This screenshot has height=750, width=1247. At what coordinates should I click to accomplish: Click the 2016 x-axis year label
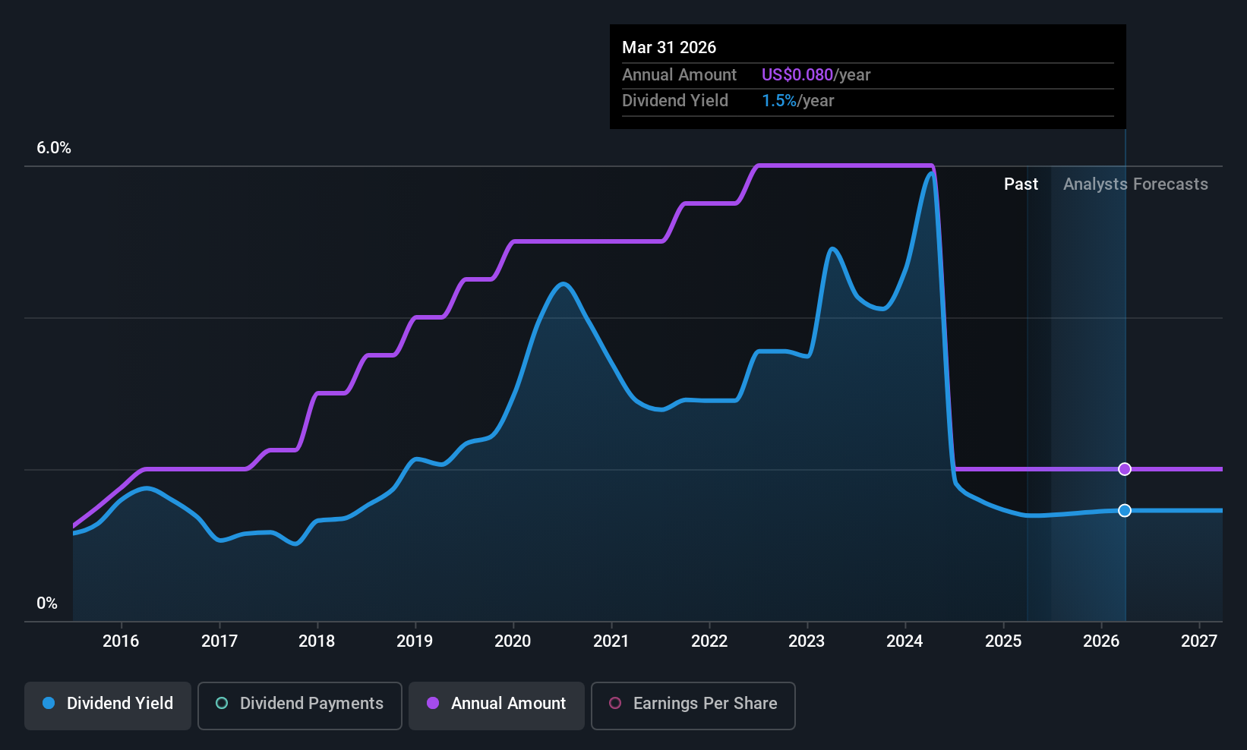121,641
